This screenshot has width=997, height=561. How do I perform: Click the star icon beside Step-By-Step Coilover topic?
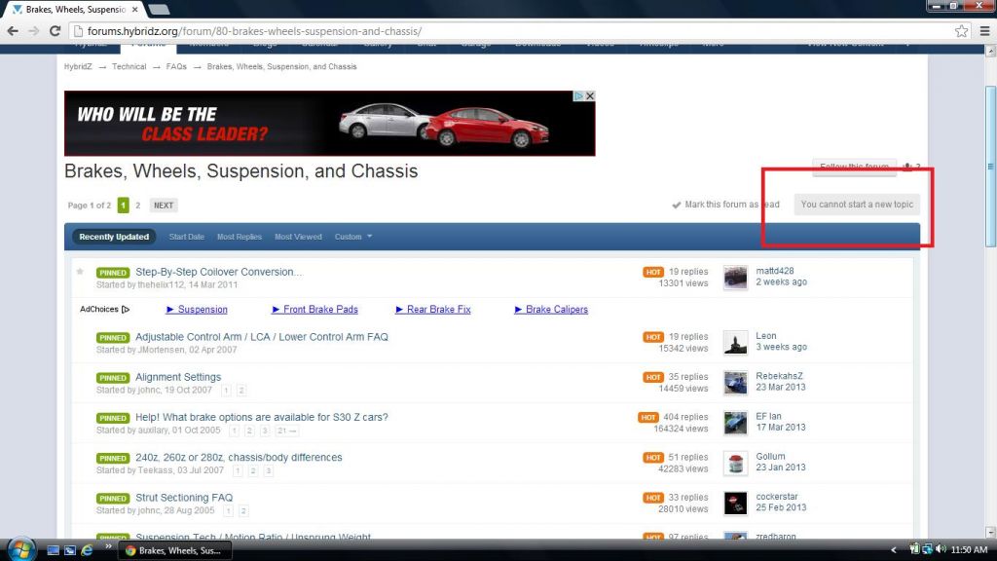[x=80, y=272]
